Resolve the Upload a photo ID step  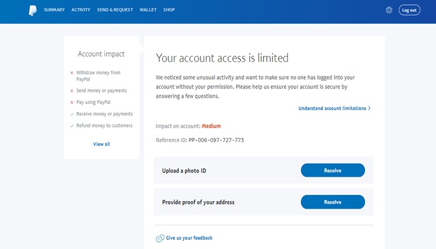333,171
